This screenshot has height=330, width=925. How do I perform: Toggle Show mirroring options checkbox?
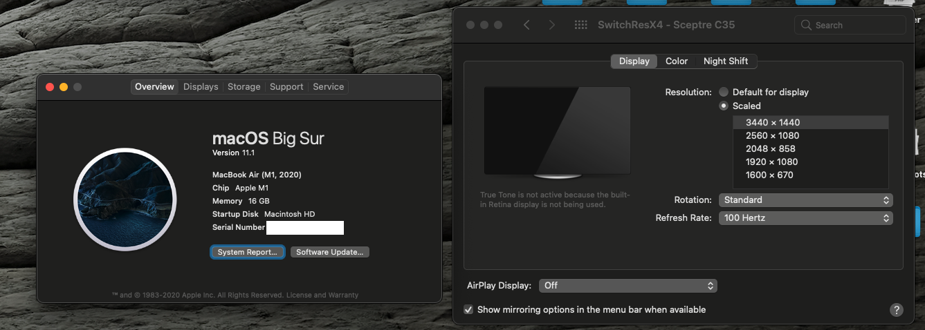[468, 309]
